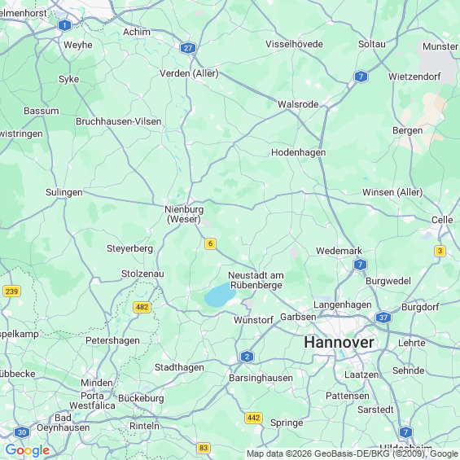
Task: Select the yellow B6 road marker
Action: (x=210, y=243)
